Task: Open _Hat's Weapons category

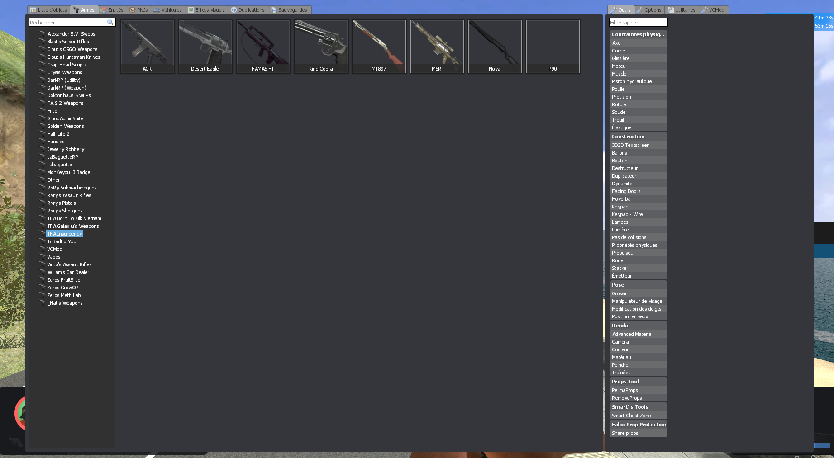Action: [65, 303]
